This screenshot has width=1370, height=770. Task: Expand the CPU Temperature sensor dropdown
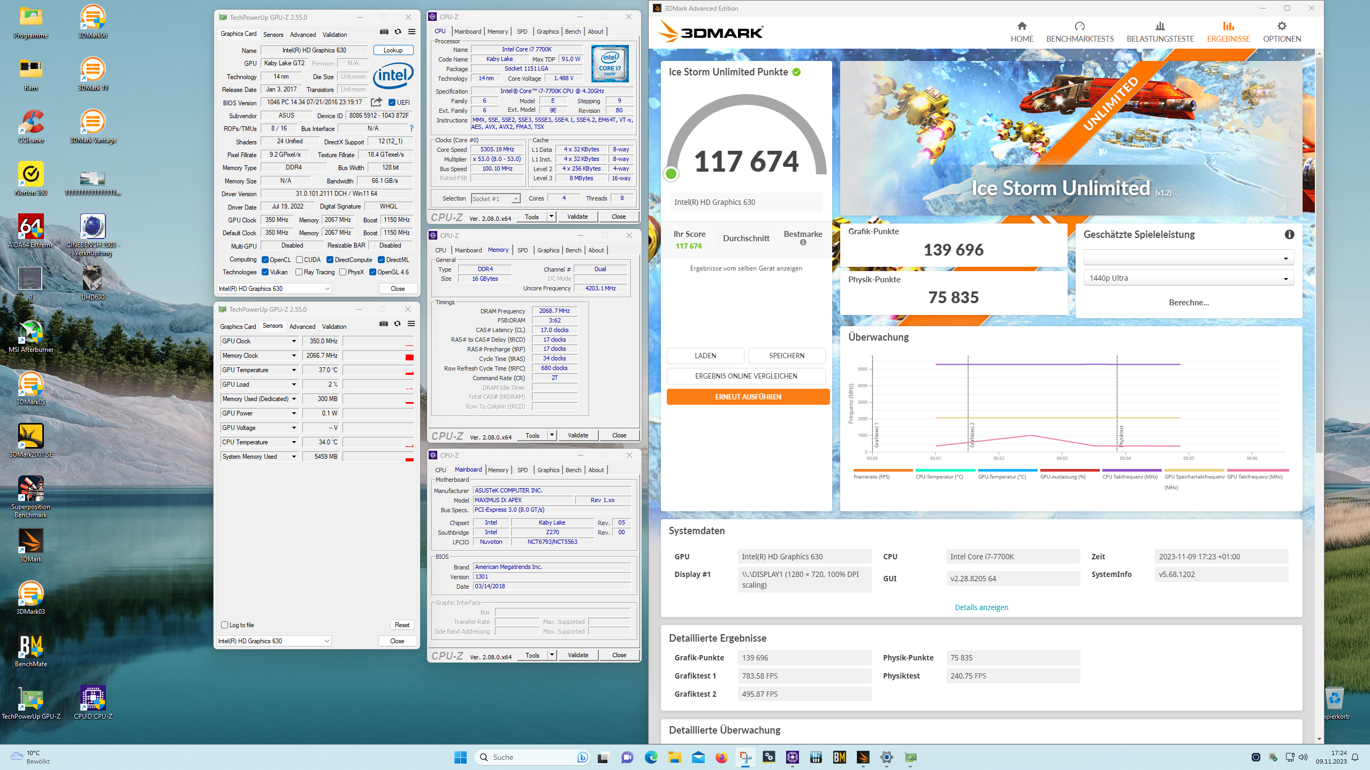294,442
